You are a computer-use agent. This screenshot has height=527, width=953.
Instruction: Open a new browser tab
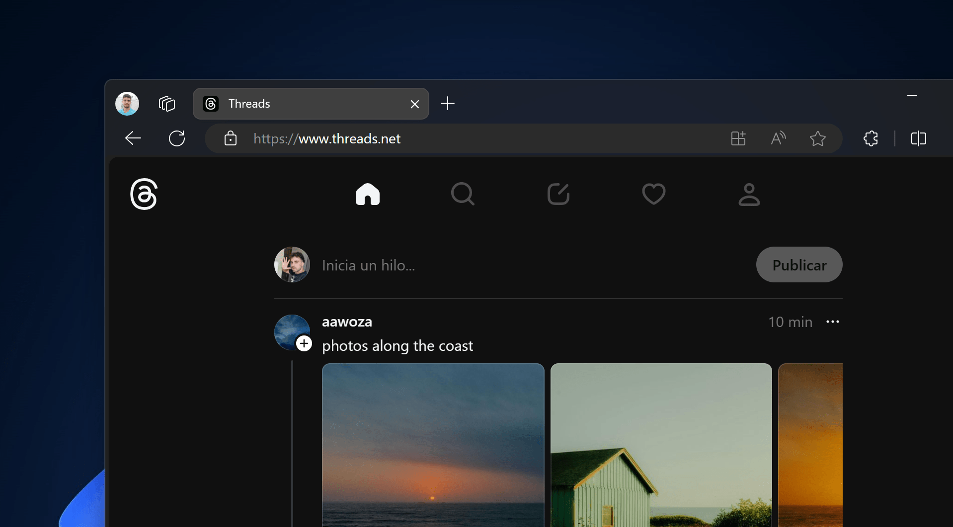click(x=447, y=103)
